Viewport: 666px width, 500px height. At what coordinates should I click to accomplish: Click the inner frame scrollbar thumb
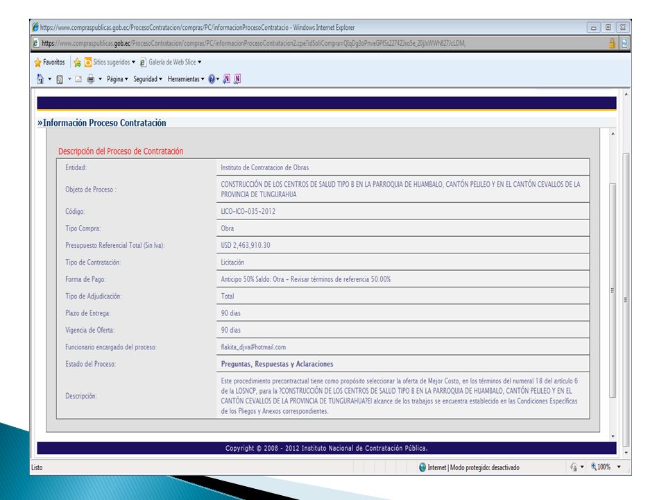[613, 290]
